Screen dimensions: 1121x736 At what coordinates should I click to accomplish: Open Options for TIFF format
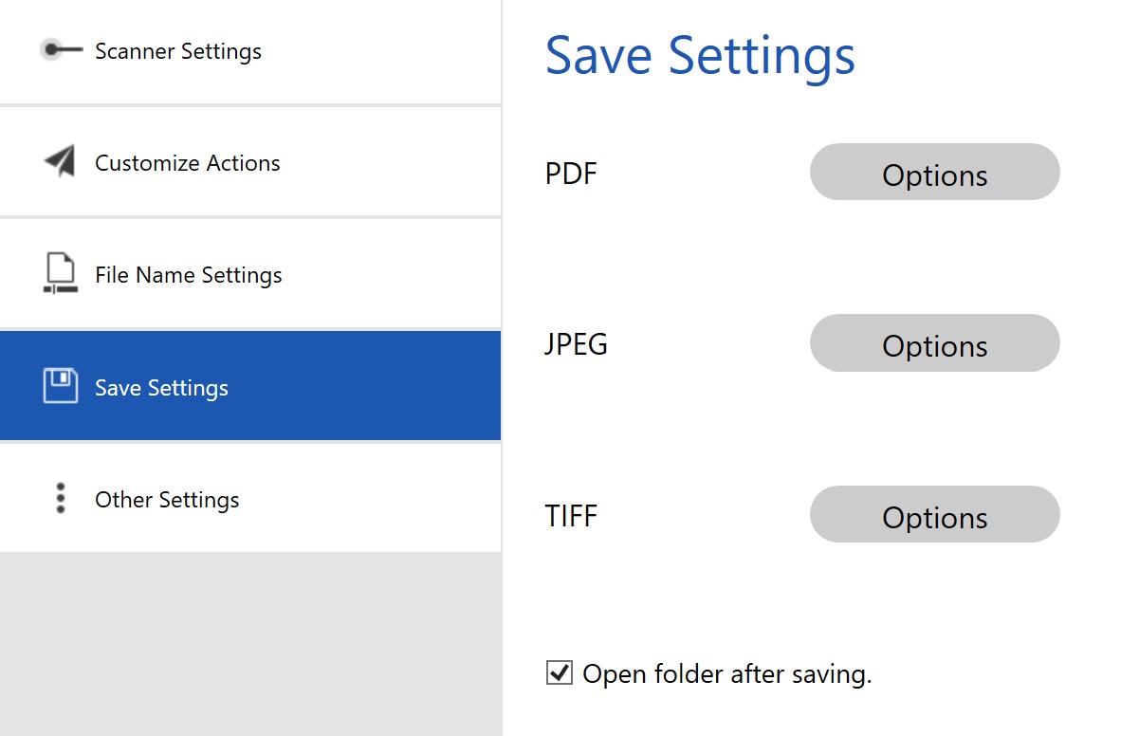934,515
